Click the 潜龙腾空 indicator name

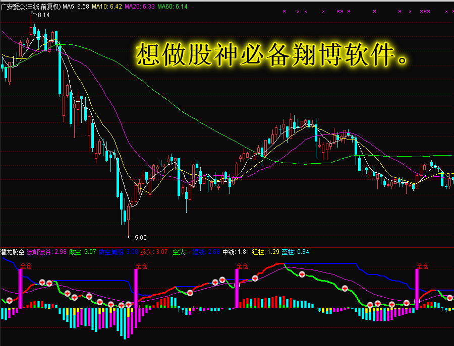click(x=13, y=252)
